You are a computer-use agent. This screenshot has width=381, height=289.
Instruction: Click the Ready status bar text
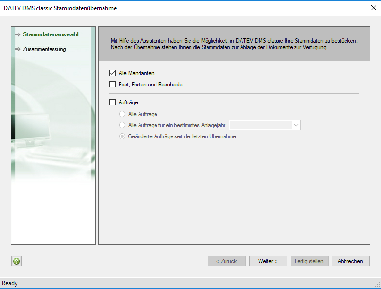10,283
